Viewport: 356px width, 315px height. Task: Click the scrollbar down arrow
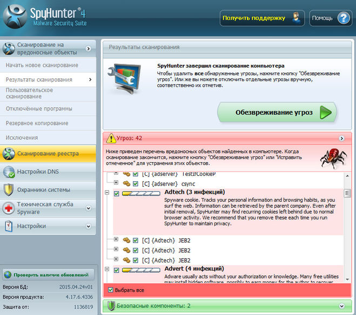tap(347, 279)
